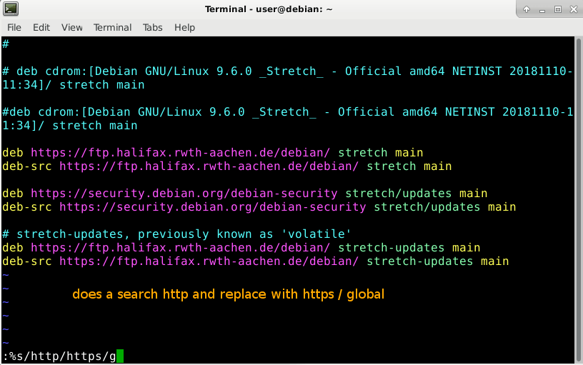Viewport: 583px width, 365px height.
Task: Click the vertical scrollbar of the terminal
Action: click(x=579, y=199)
